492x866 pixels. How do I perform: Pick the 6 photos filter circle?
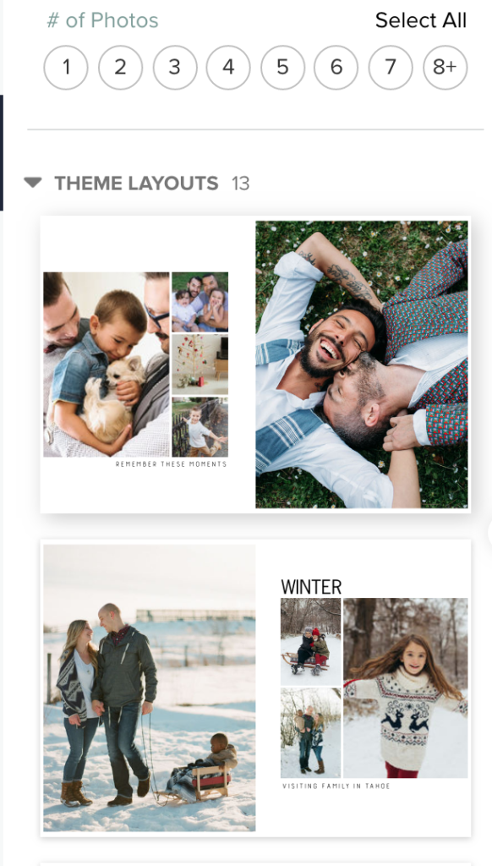(336, 68)
